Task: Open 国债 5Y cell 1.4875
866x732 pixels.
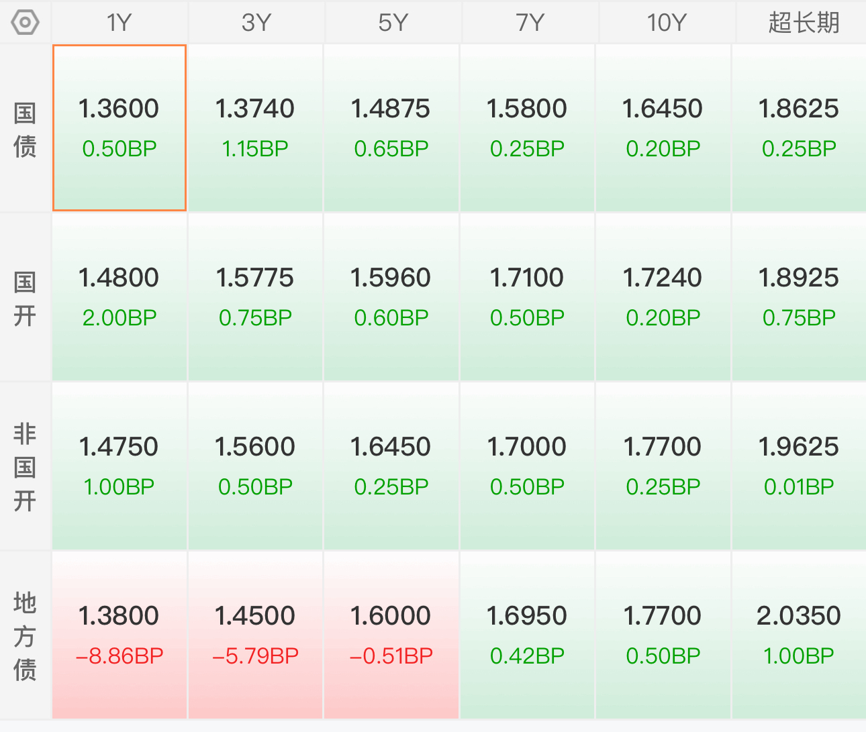Action: [x=391, y=127]
